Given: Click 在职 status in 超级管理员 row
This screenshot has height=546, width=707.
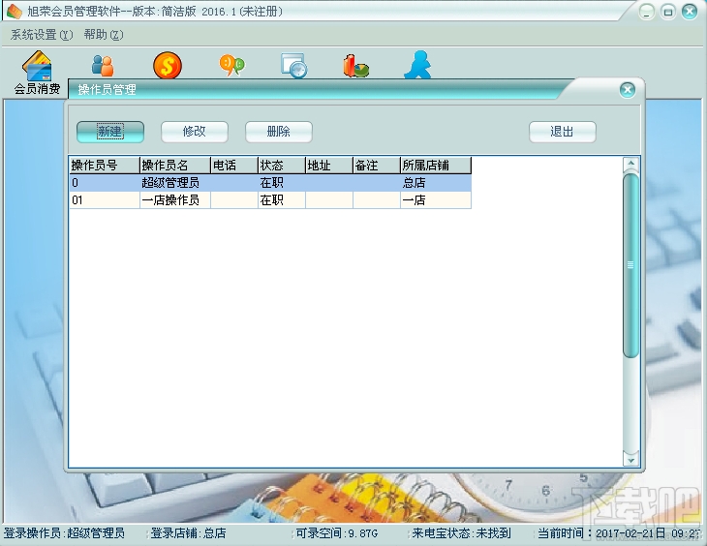Looking at the screenshot, I should click(x=282, y=183).
